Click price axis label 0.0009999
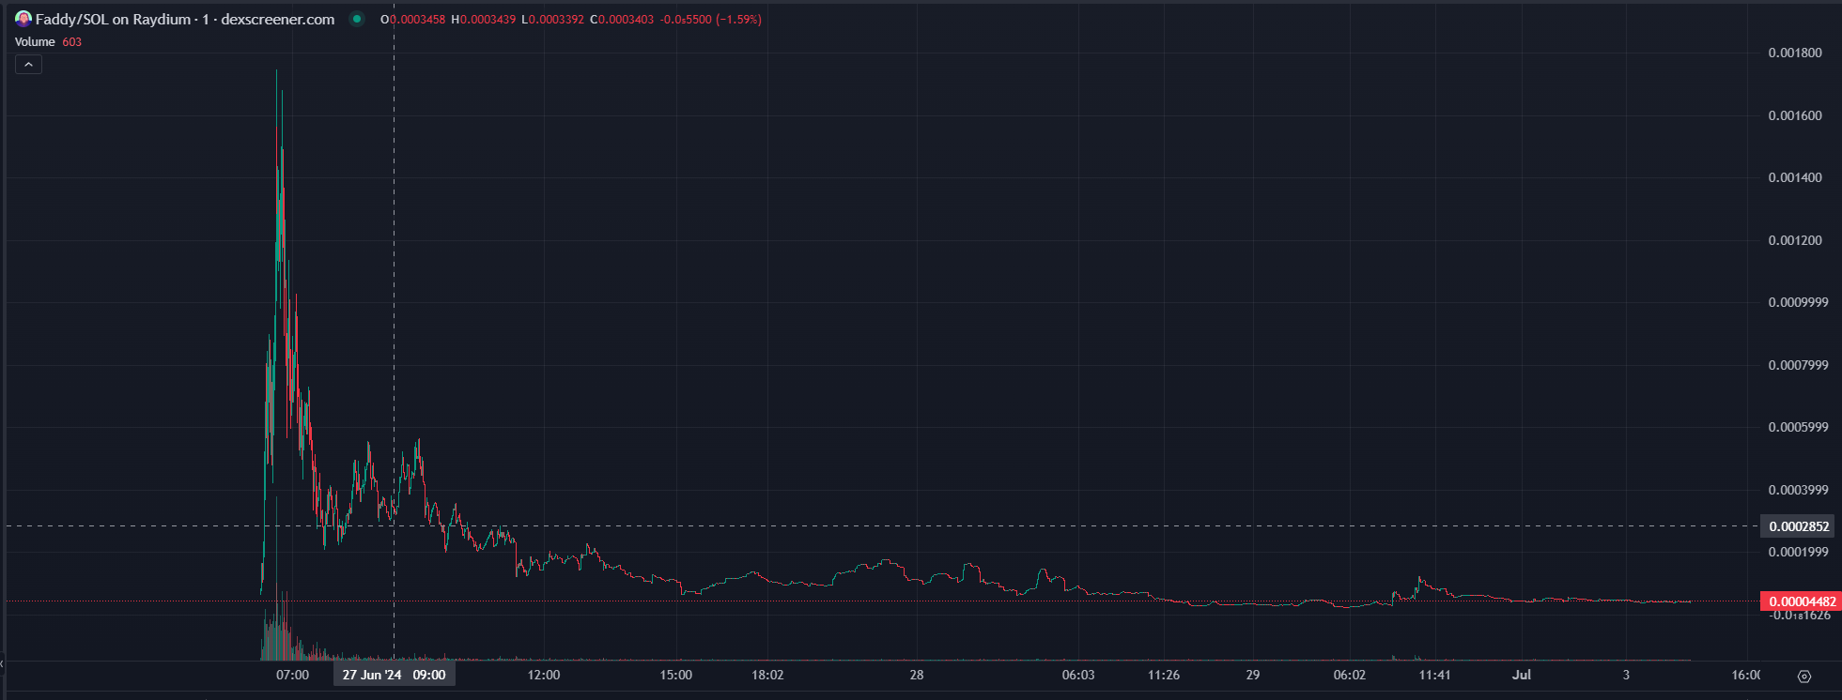 1798,302
